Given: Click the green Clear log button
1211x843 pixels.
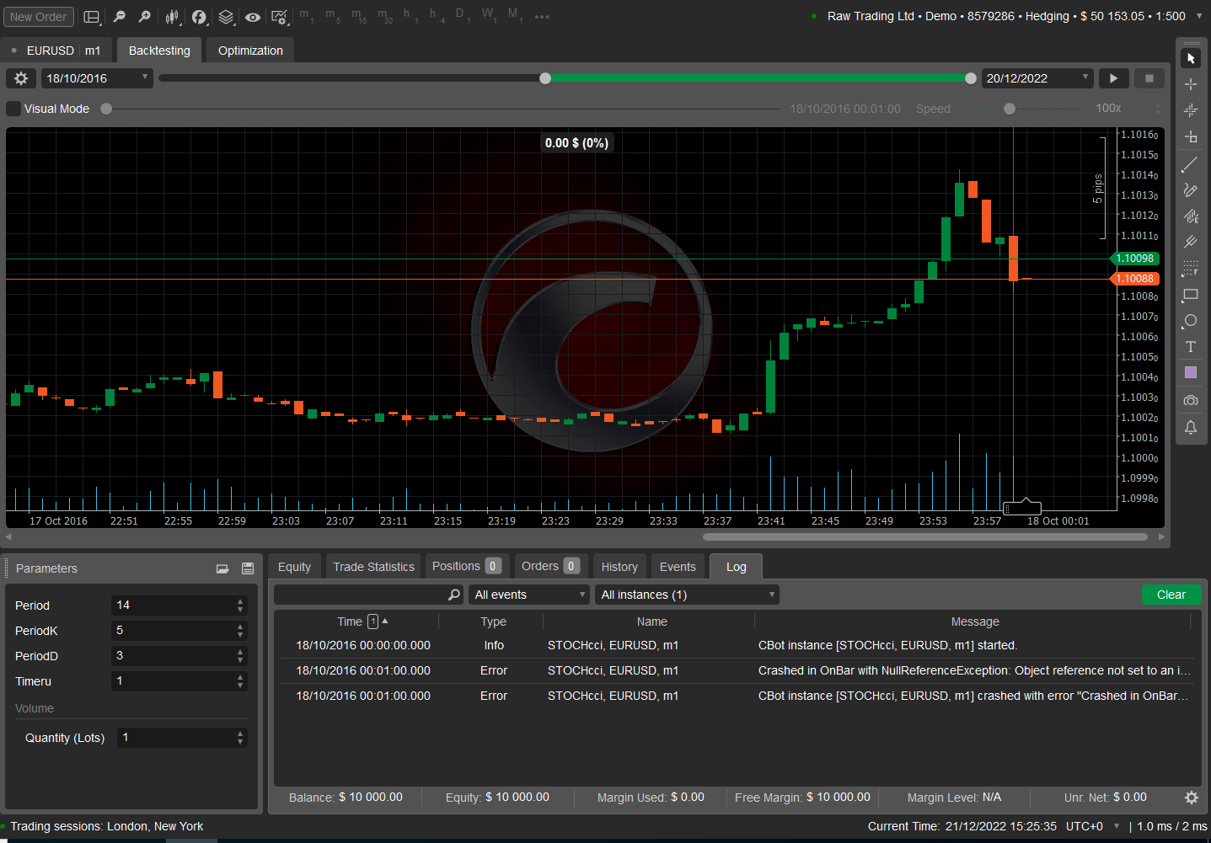Looking at the screenshot, I should tap(1171, 595).
